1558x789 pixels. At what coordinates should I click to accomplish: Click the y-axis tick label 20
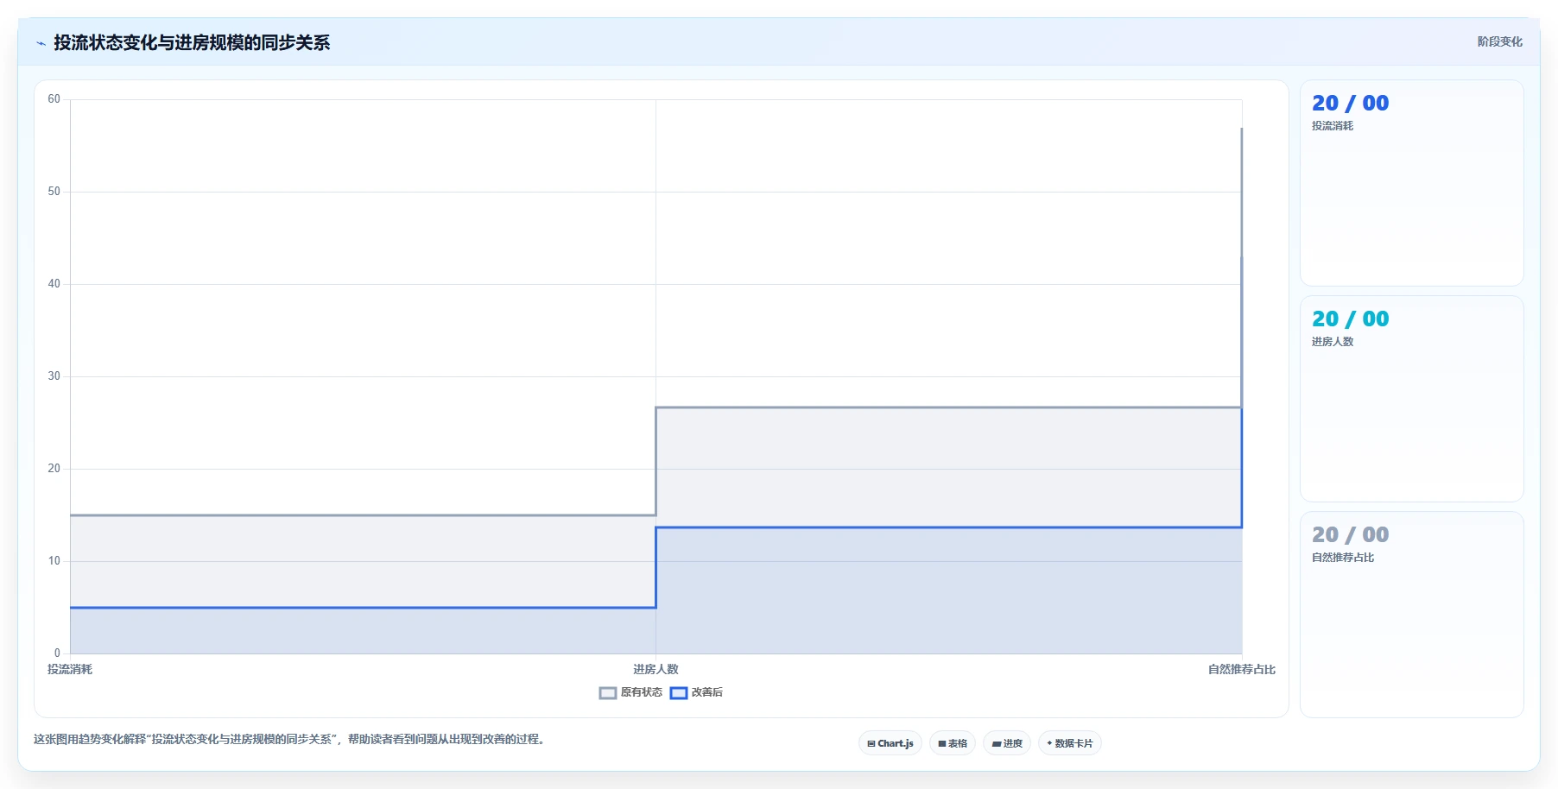[54, 469]
